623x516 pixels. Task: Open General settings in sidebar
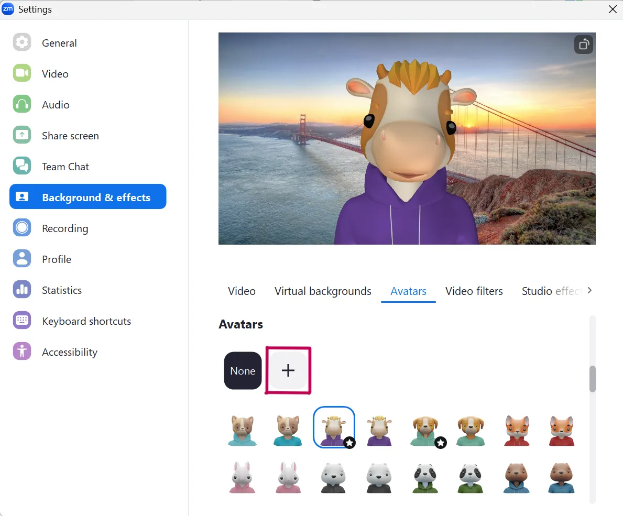pyautogui.click(x=59, y=43)
